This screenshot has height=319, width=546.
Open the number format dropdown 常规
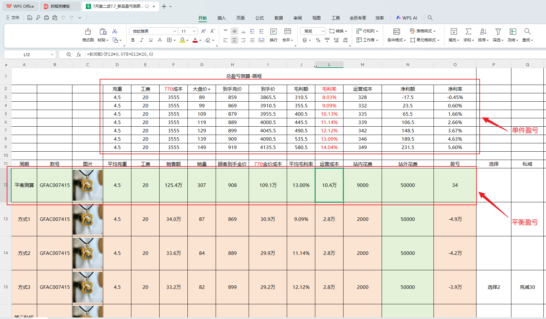pyautogui.click(x=323, y=31)
